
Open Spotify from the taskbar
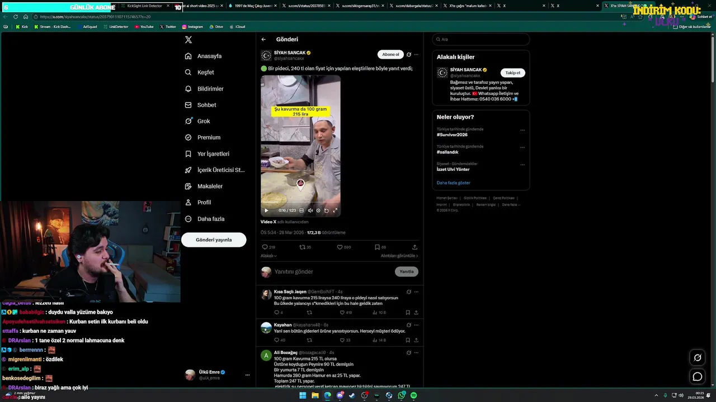pos(413,395)
